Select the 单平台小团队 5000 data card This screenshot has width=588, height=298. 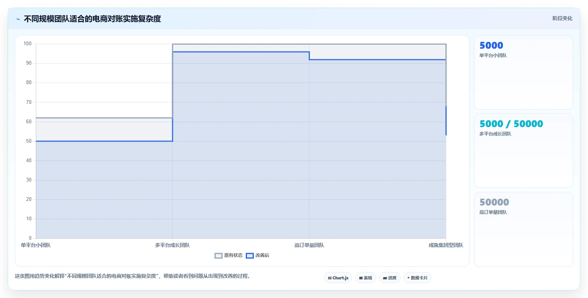(x=524, y=72)
